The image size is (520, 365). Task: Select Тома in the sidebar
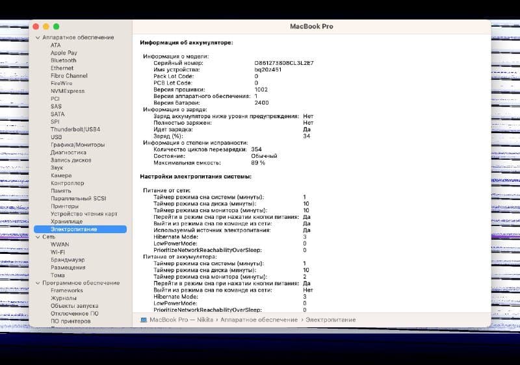57,275
